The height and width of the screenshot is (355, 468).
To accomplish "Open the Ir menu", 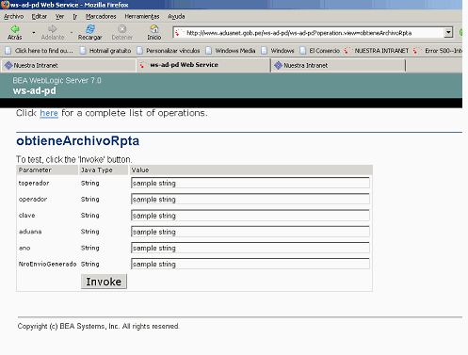I will click(75, 16).
